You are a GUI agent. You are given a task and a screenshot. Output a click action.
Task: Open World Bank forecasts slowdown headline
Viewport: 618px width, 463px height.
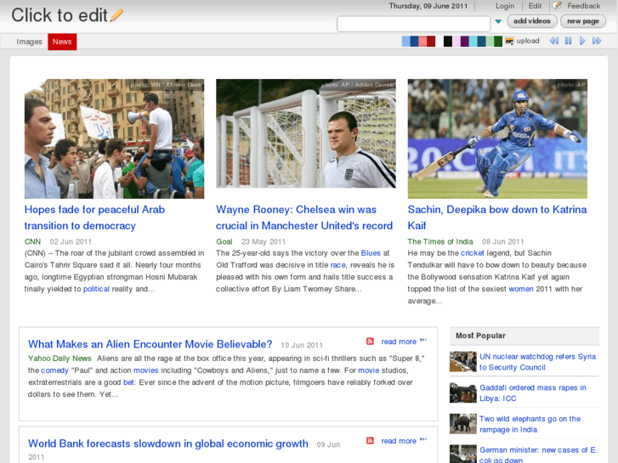(168, 443)
